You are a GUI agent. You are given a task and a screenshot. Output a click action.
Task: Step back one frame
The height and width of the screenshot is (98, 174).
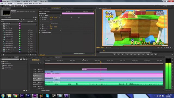(x=131, y=54)
